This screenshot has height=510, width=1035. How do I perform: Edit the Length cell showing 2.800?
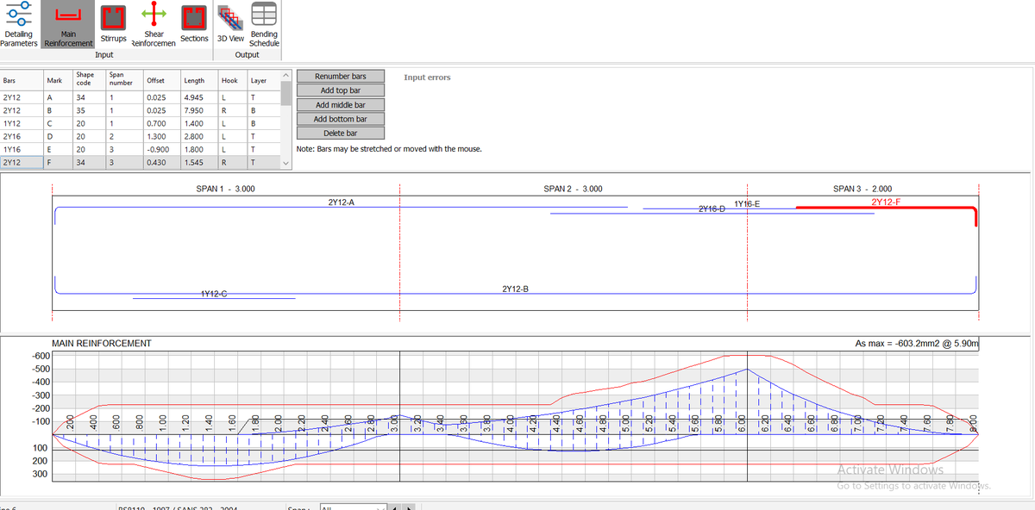pos(199,136)
